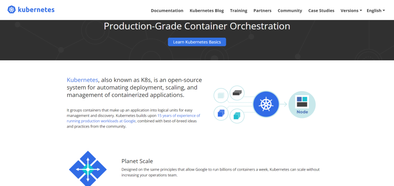Click the blue helm wheel circle in diagram
The height and width of the screenshot is (186, 394).
point(266,104)
